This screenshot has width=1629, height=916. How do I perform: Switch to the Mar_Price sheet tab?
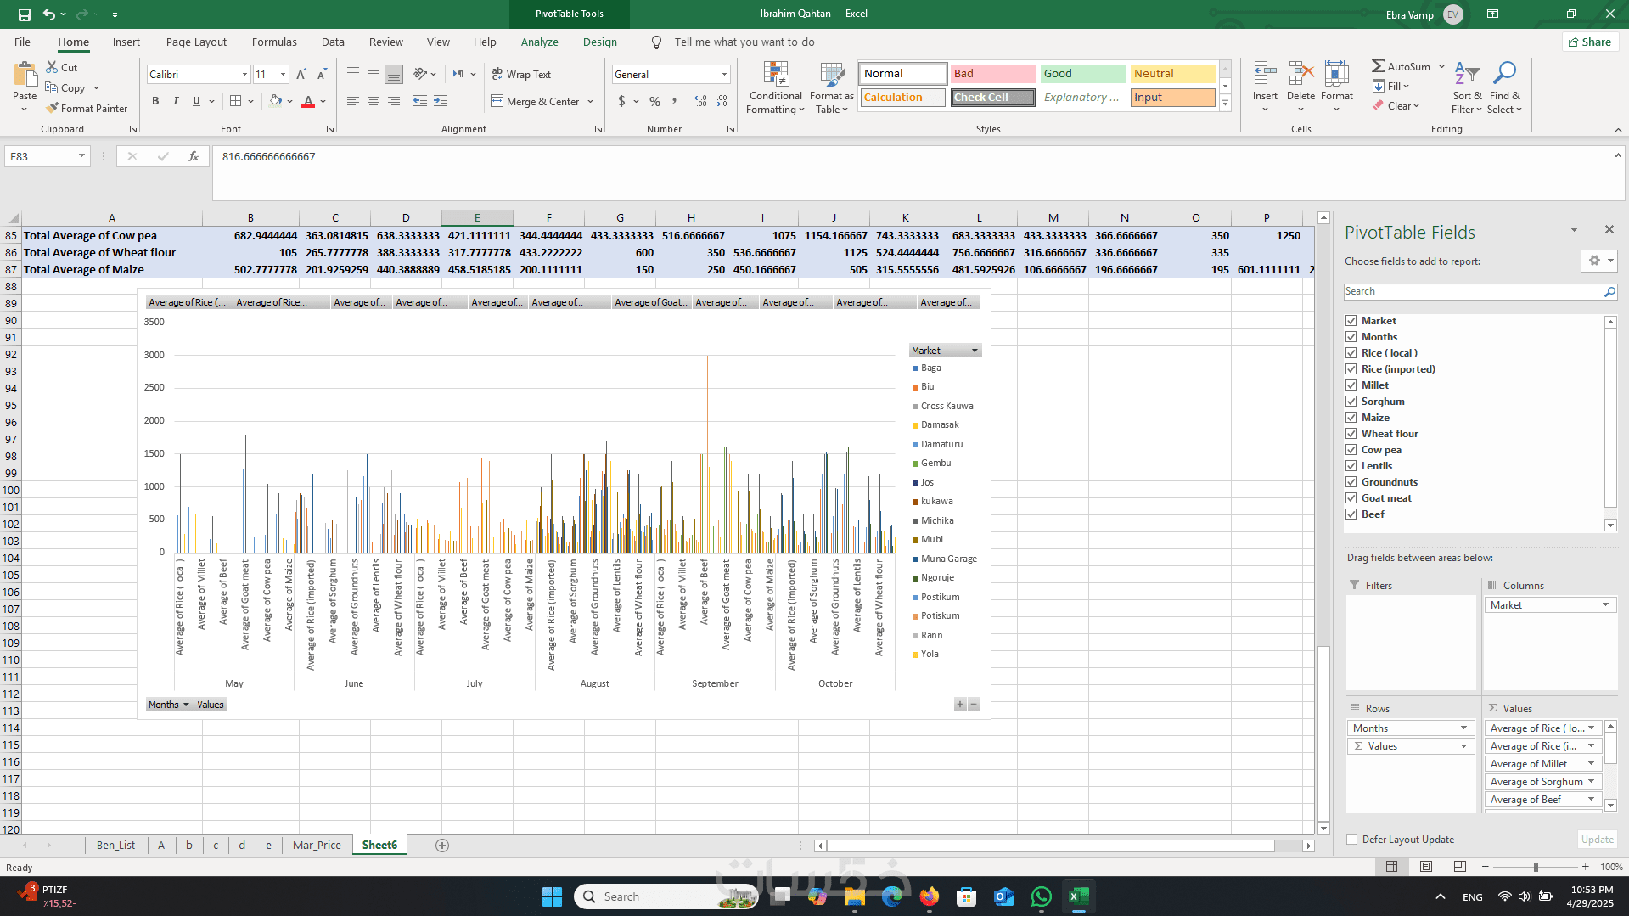click(x=317, y=846)
